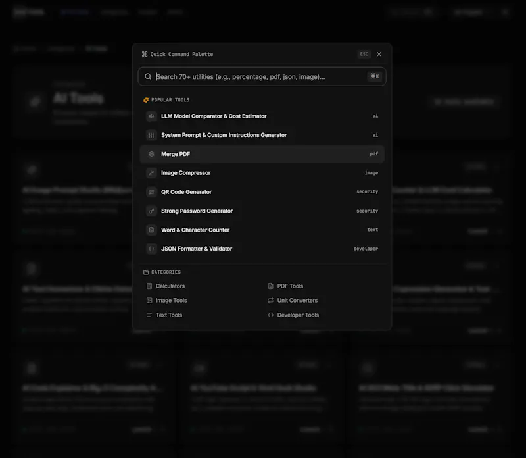The image size is (526, 458).
Task: Click the Word & Character Counter icon
Action: (151, 230)
